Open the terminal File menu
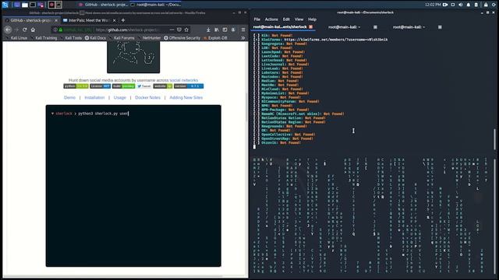Screen dimensions: 499x280 [257, 19]
